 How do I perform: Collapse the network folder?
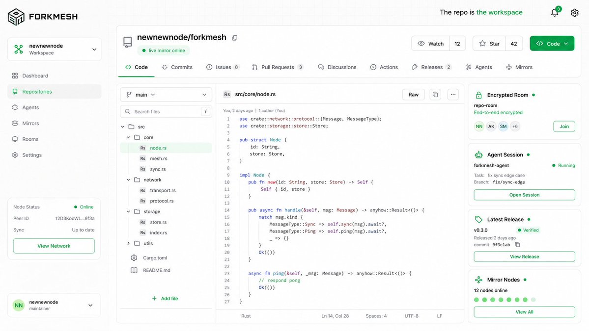pos(129,180)
